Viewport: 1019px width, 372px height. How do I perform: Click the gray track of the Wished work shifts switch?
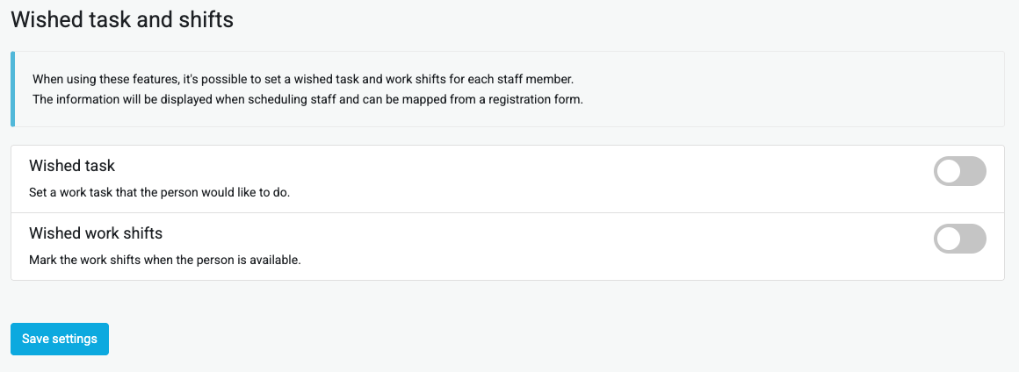coord(972,239)
